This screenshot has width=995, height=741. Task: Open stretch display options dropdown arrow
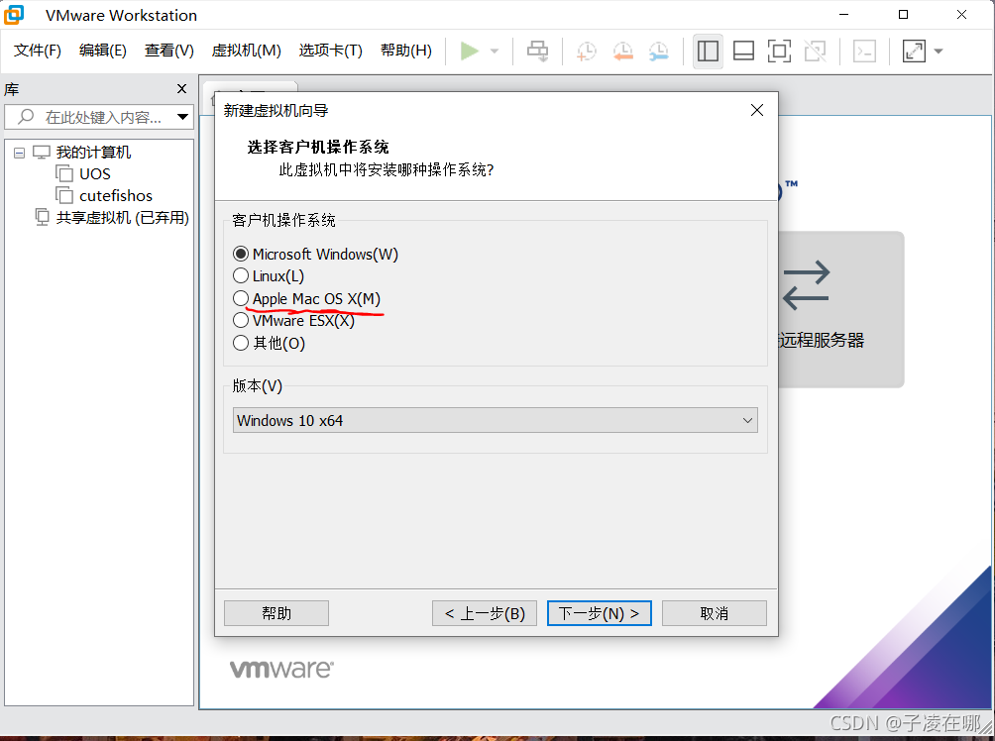coord(939,51)
